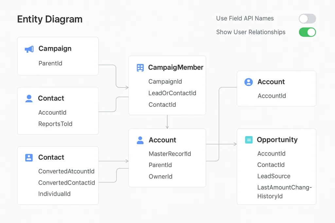Click the CampaigMember grid icon
Screen dimensions: 335x223
[x=140, y=68]
